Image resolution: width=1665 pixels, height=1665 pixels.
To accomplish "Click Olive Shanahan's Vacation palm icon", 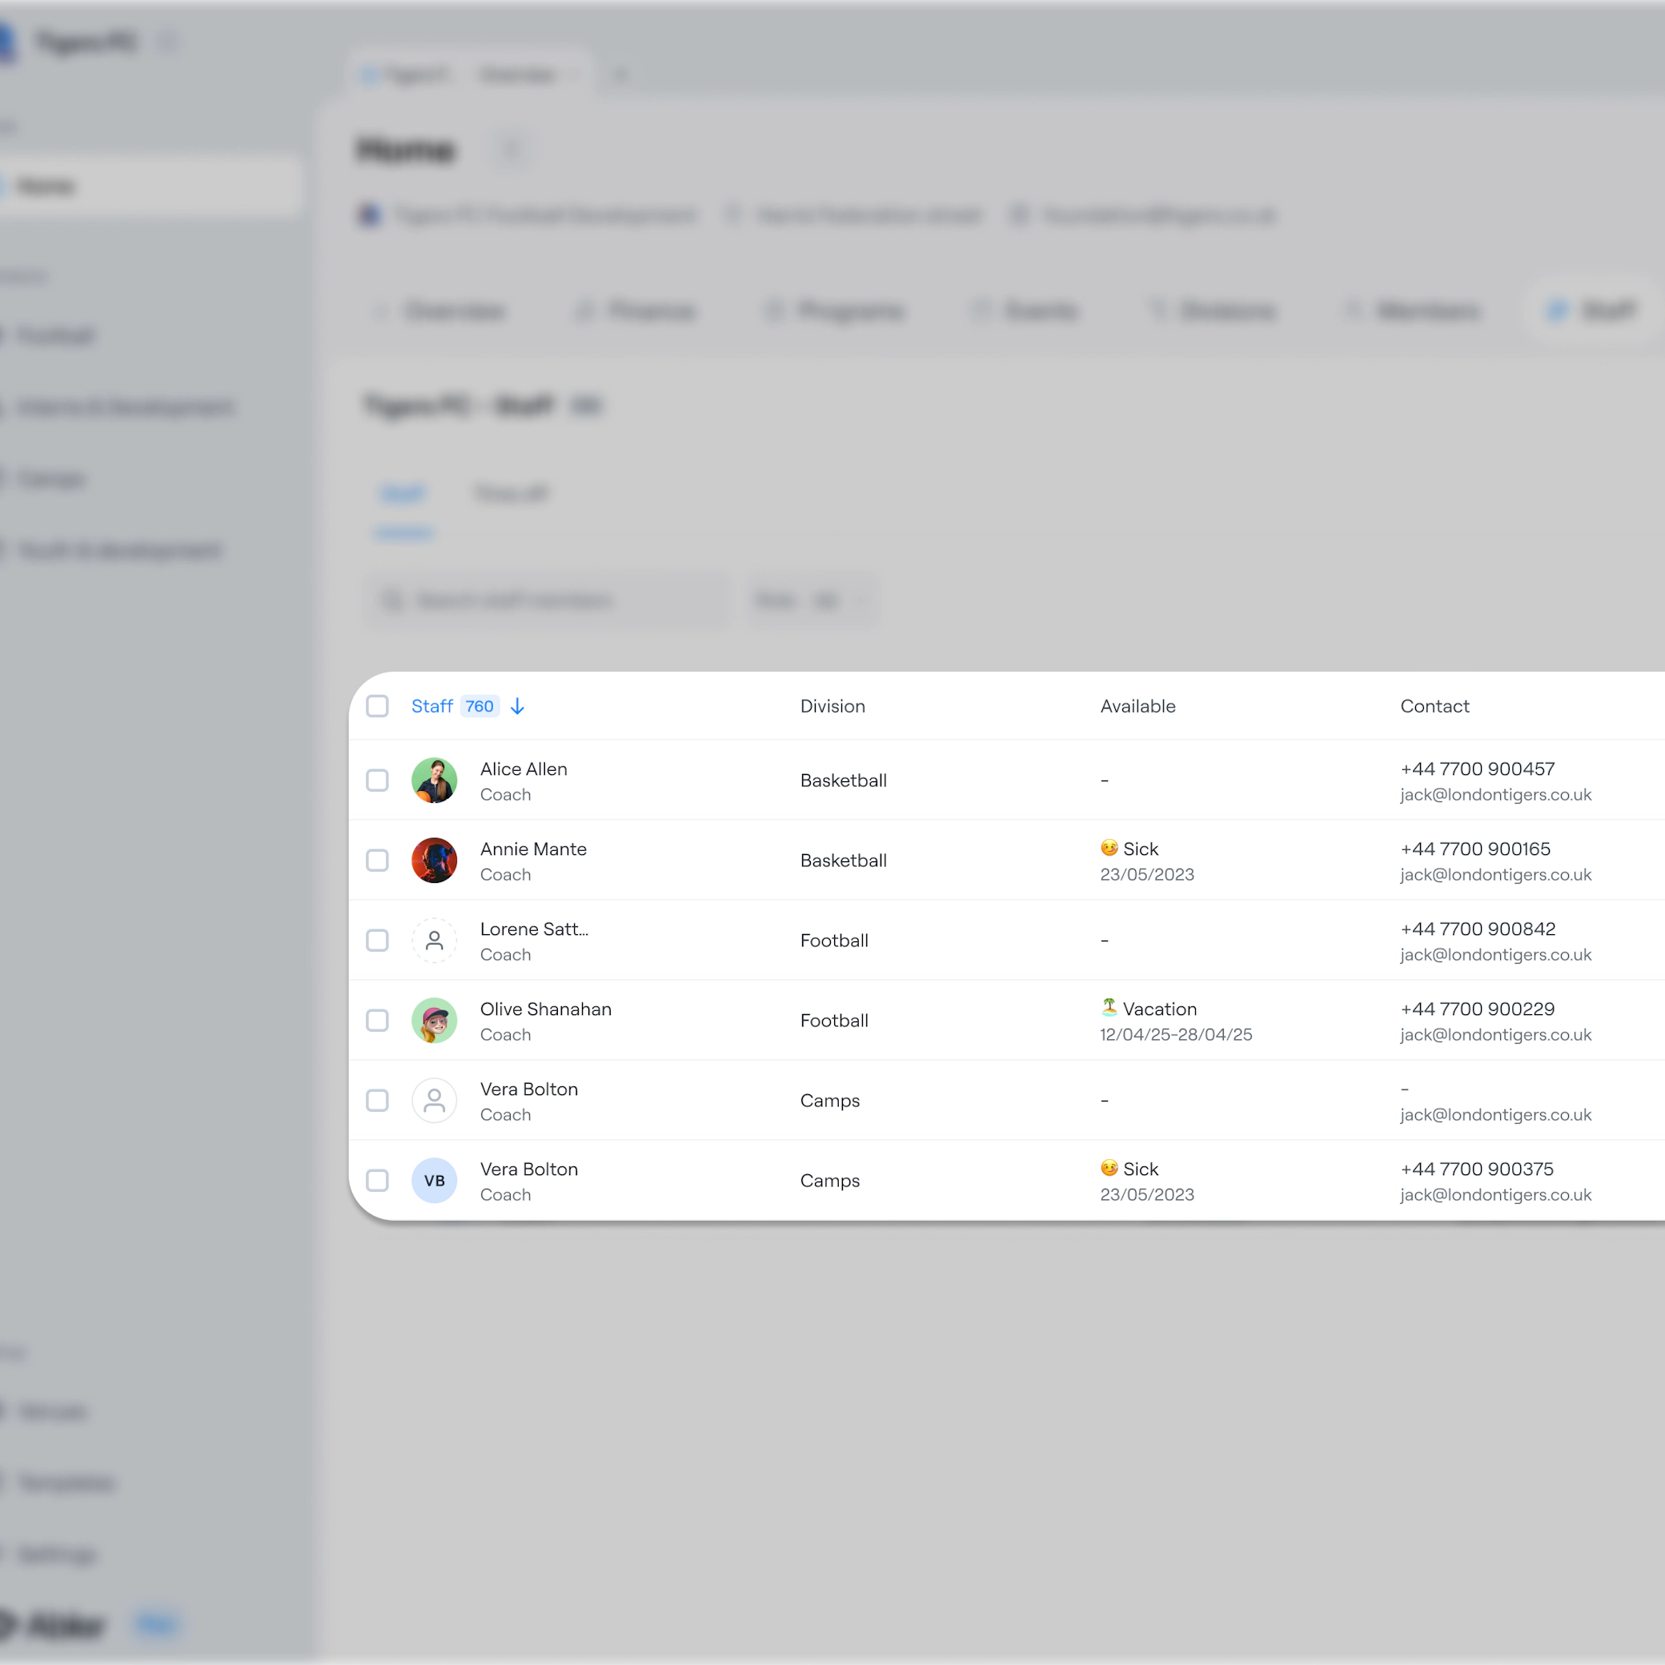I will pos(1109,1006).
